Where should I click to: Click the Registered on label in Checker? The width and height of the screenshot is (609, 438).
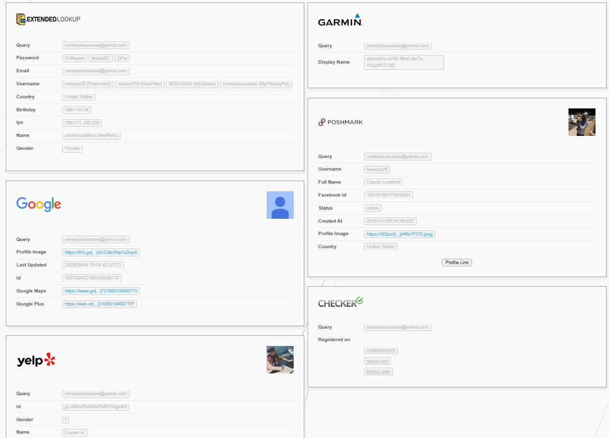(x=334, y=340)
